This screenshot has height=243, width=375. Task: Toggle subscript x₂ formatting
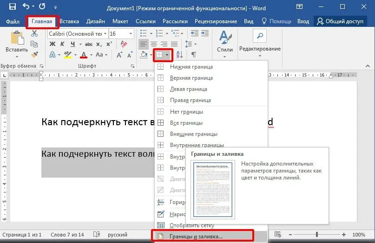pos(99,45)
